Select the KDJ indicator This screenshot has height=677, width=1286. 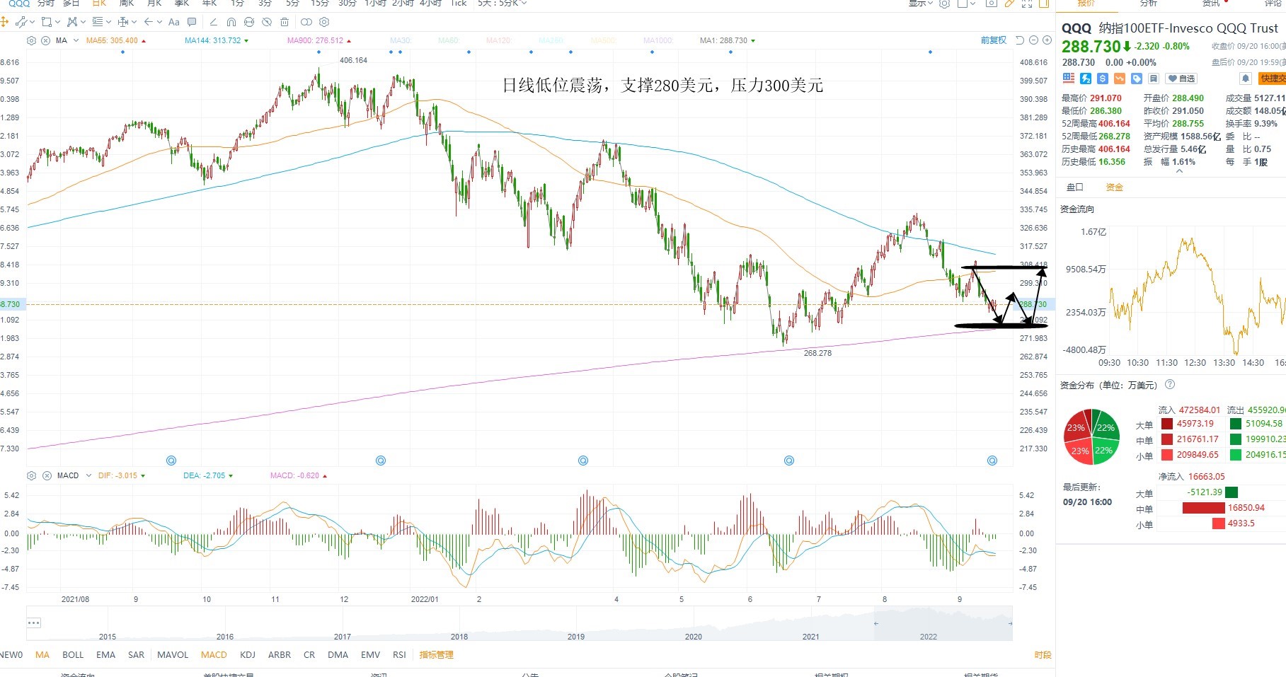[248, 654]
